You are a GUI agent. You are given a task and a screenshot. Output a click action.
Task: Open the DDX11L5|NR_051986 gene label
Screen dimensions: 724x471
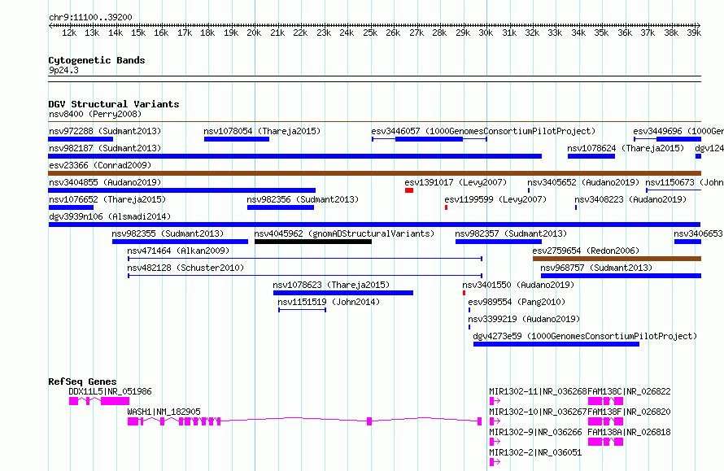click(x=110, y=391)
